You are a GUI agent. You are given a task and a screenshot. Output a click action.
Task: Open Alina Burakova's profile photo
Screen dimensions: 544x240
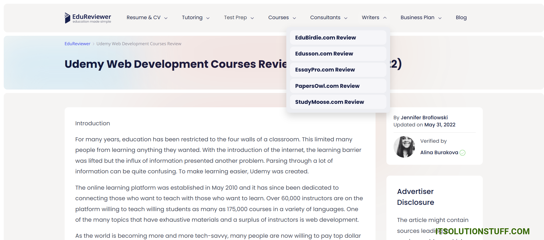(404, 147)
